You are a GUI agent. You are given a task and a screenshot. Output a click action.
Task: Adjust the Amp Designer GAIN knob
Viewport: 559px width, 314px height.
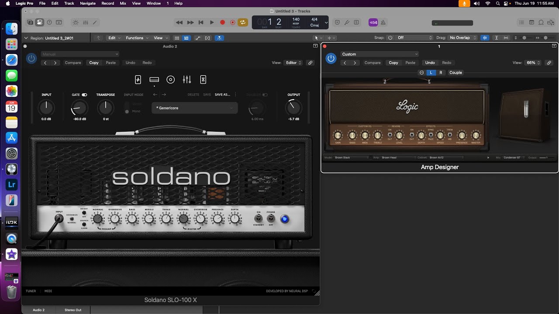[x=338, y=135]
